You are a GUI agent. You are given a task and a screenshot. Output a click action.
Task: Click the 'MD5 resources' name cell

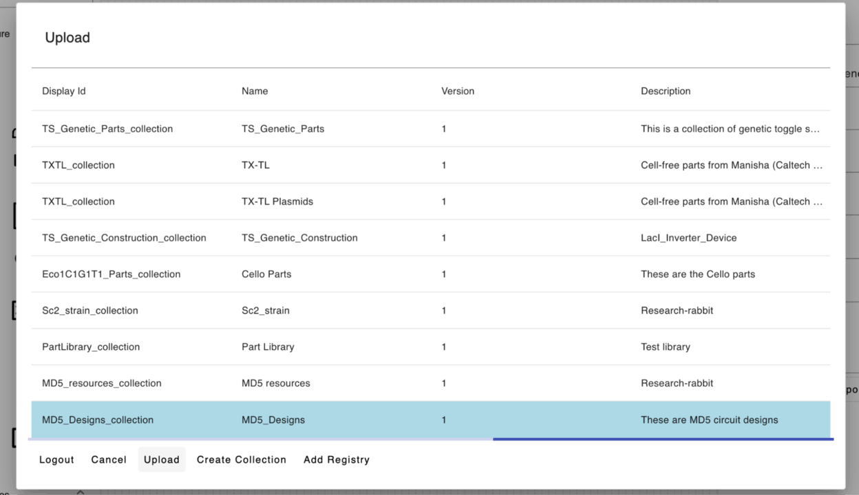point(276,384)
